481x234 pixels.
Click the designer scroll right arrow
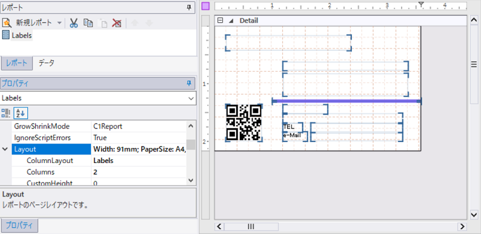pos(462,227)
